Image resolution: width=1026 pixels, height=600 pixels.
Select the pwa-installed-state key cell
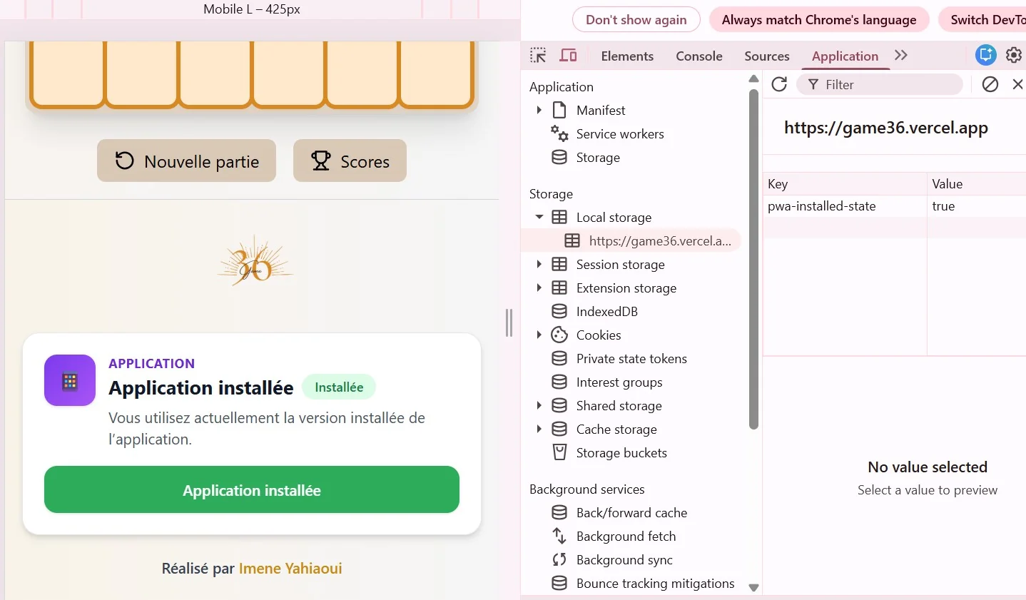[845, 206]
